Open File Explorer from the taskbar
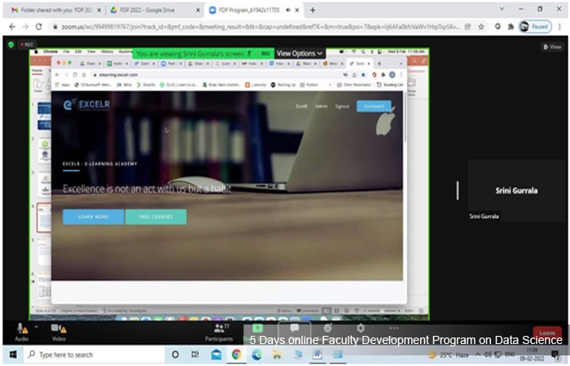This screenshot has width=570, height=366. pos(277,355)
